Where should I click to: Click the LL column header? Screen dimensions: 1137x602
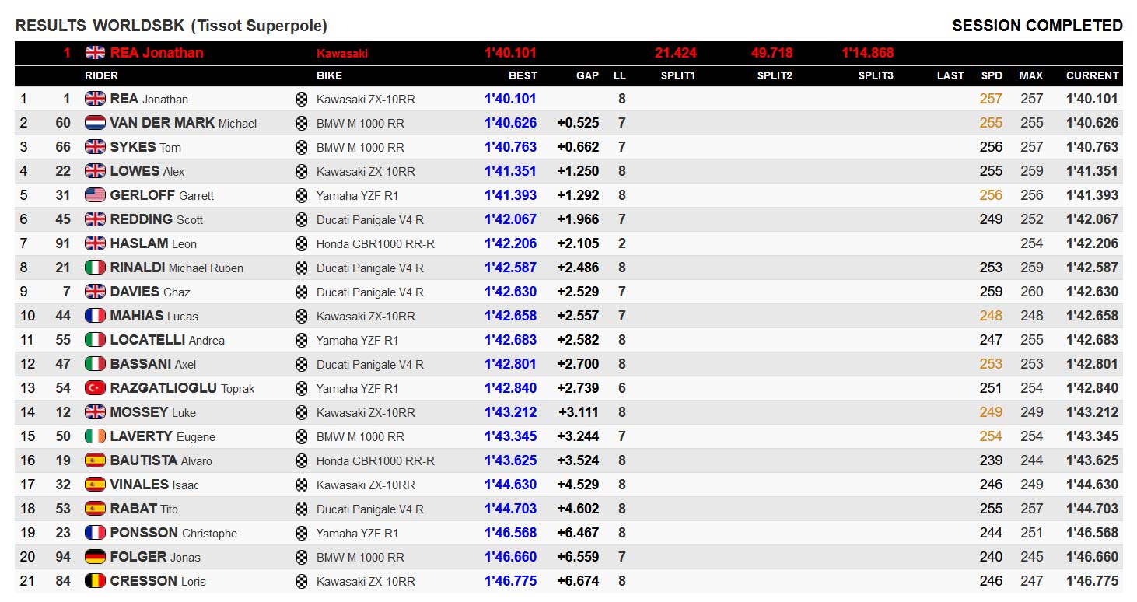[x=619, y=75]
